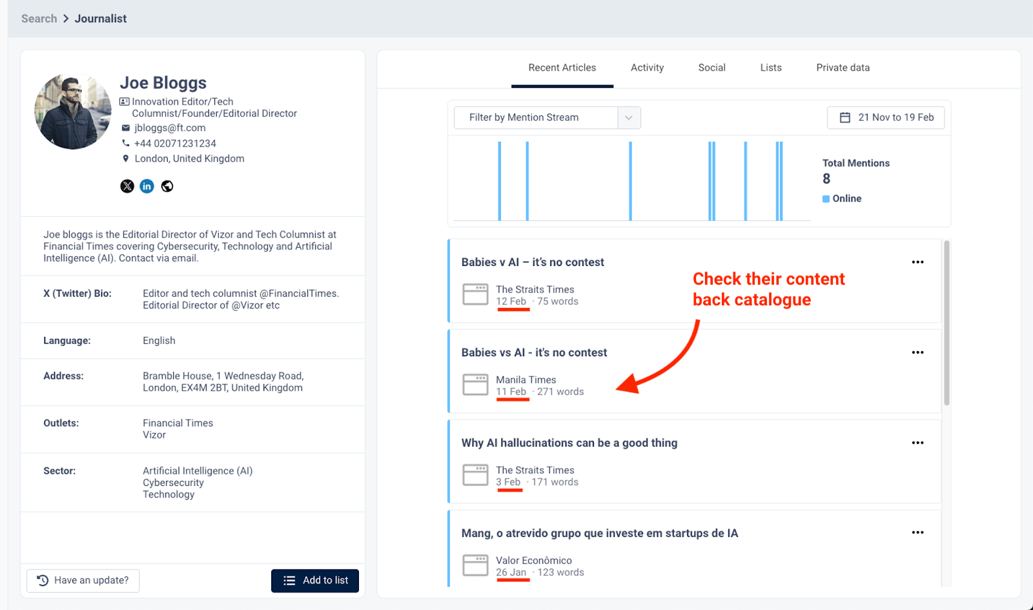Open the Private data tab
Image resolution: width=1033 pixels, height=610 pixels.
pos(843,67)
